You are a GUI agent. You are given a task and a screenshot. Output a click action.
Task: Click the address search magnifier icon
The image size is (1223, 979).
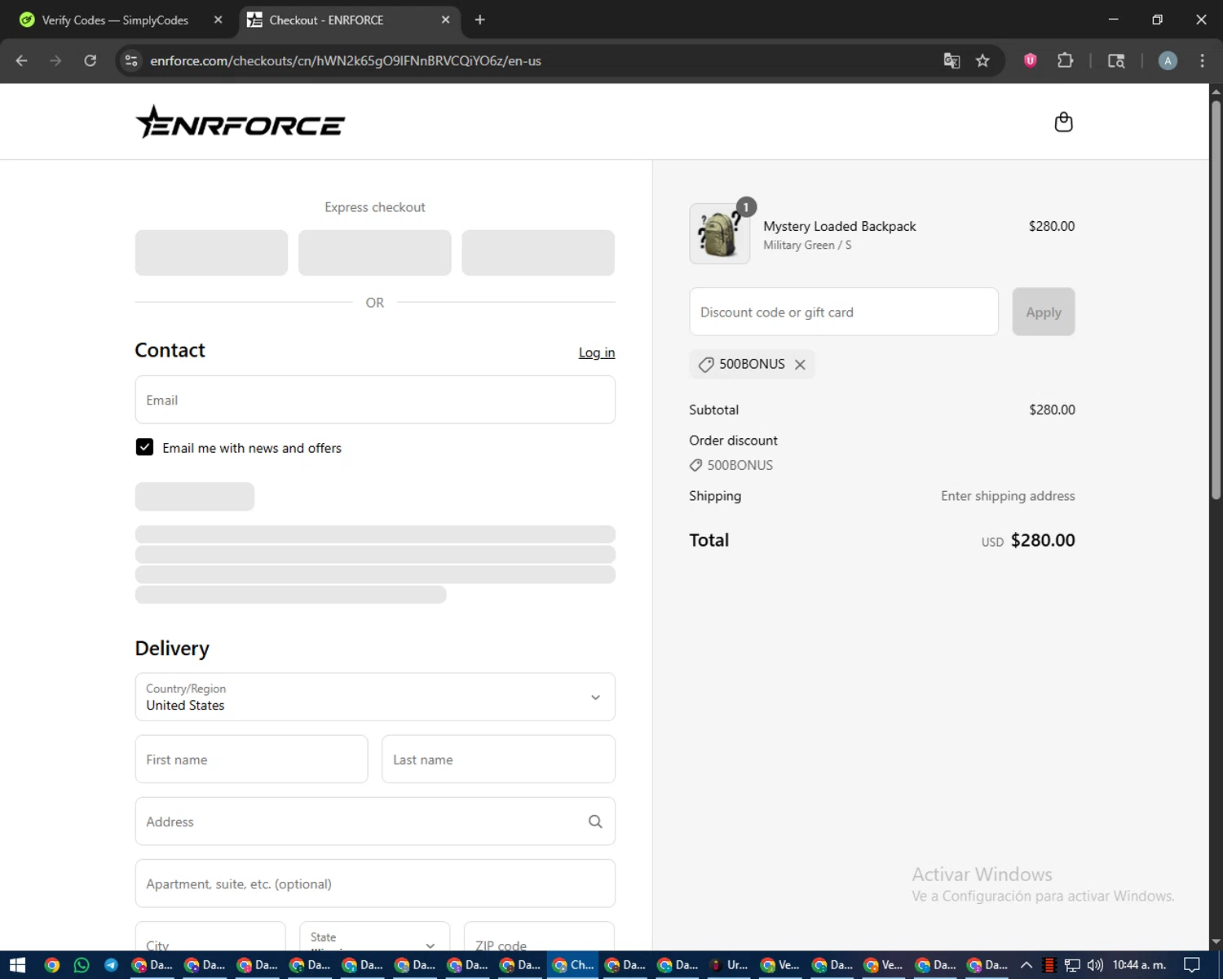point(595,822)
